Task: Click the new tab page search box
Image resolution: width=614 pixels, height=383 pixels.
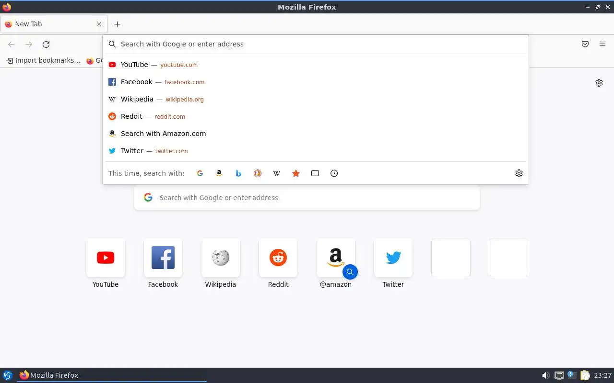Action: 307,198
